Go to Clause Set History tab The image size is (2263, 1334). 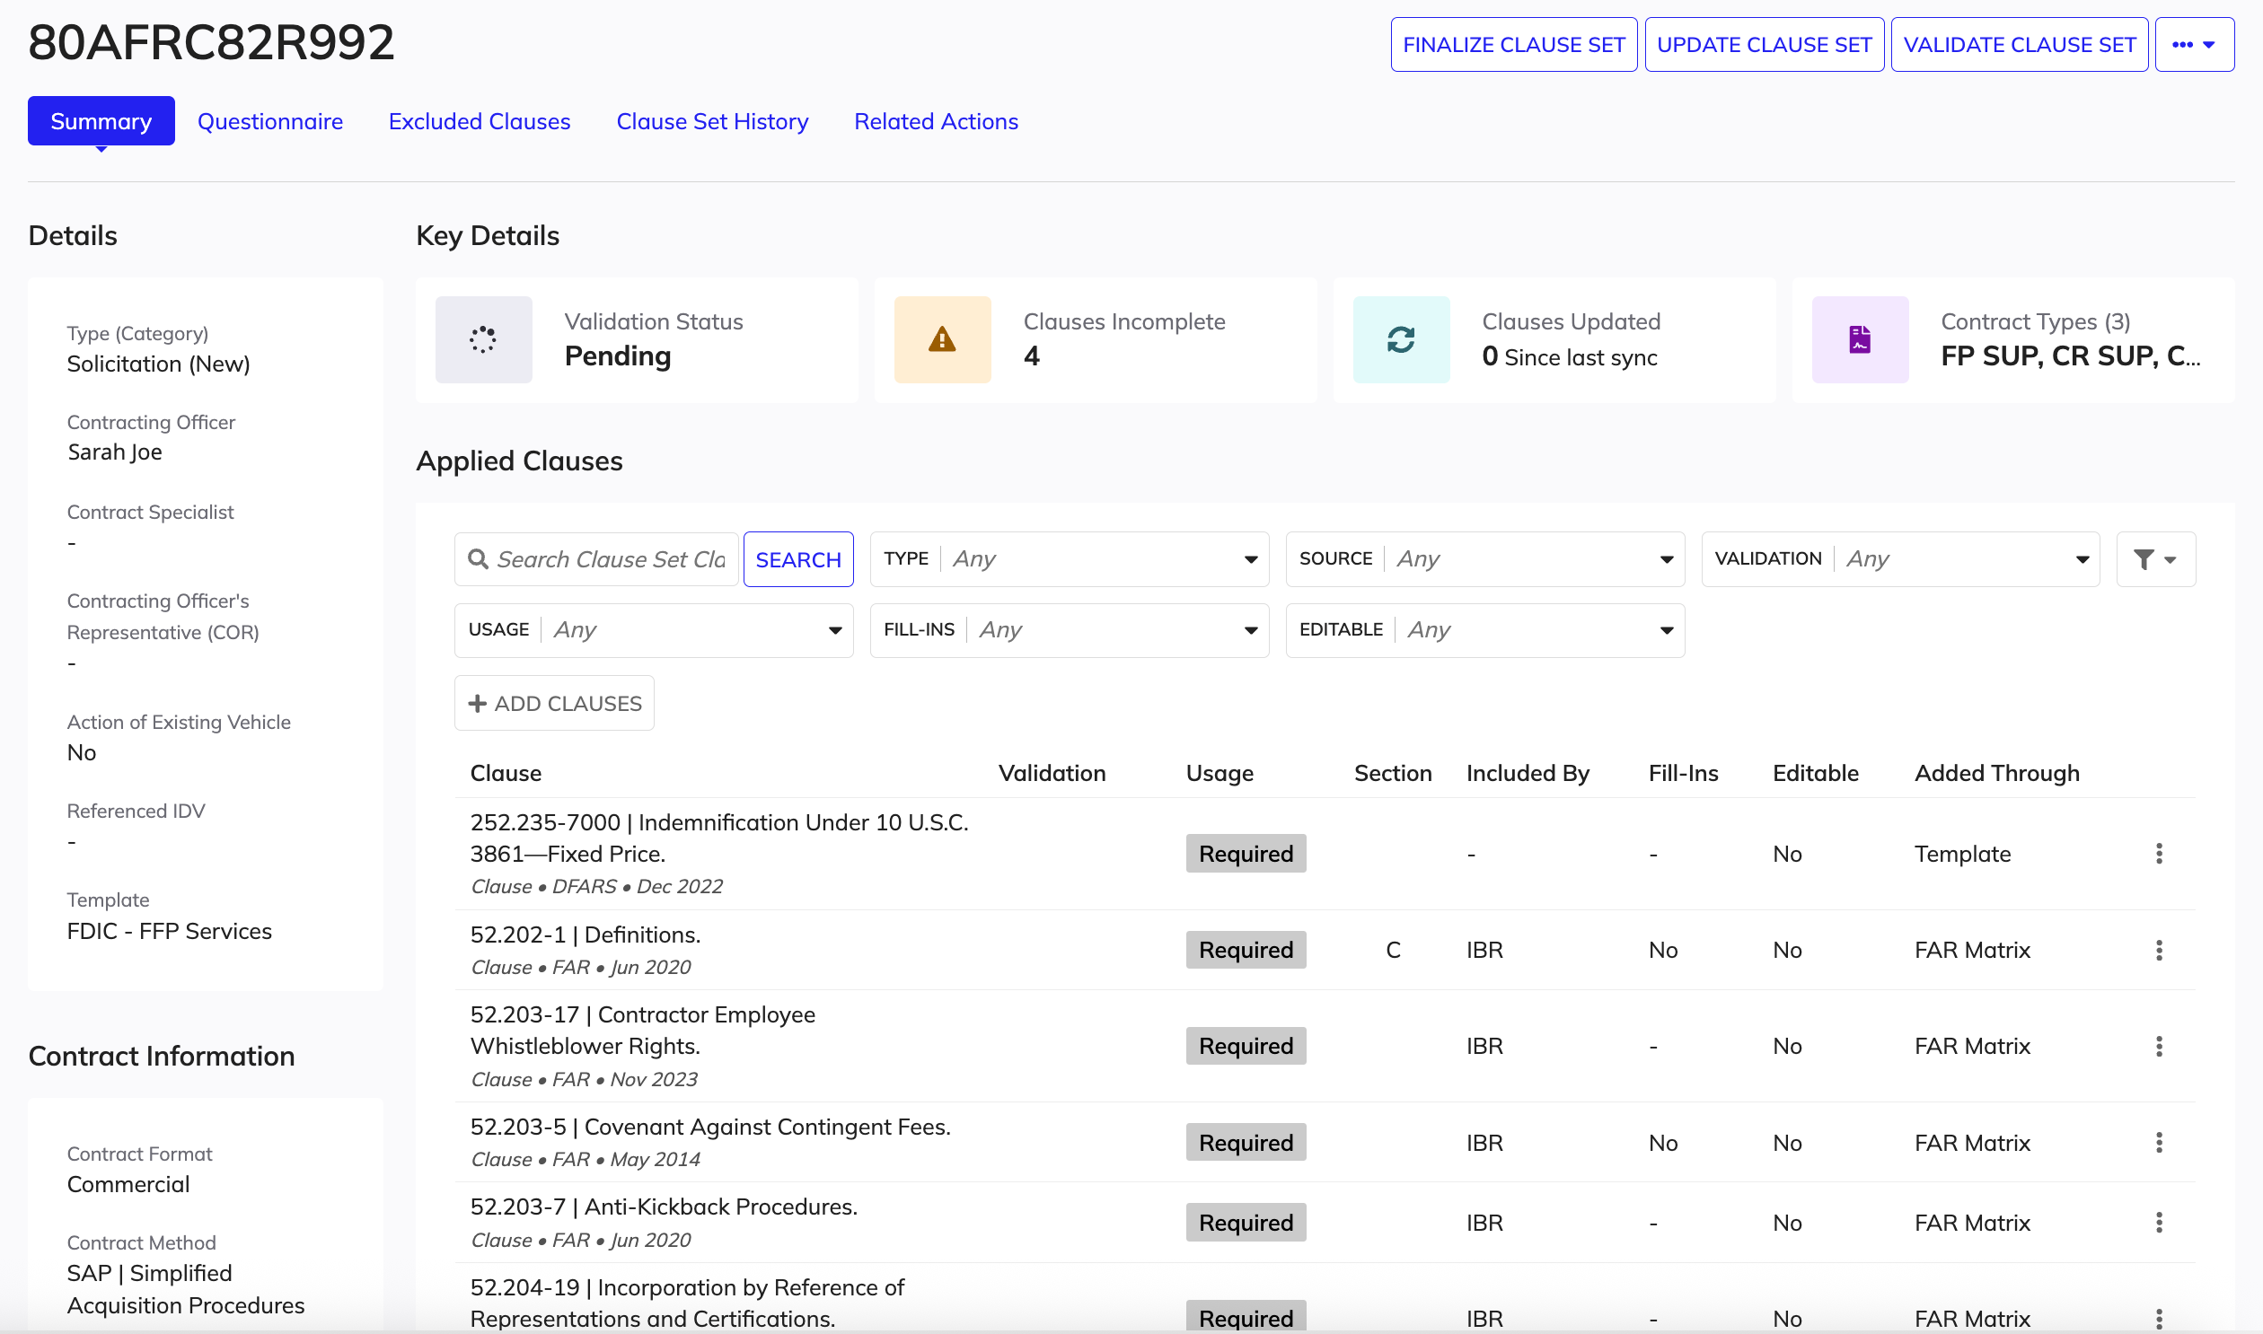pos(712,121)
